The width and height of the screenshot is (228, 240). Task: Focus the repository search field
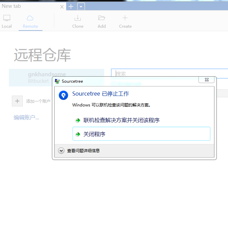click(x=169, y=74)
